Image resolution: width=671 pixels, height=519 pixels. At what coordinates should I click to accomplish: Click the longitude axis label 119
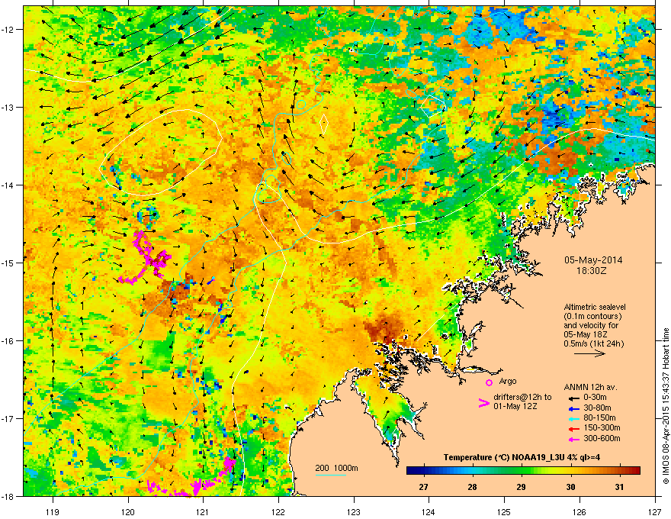pyautogui.click(x=53, y=511)
